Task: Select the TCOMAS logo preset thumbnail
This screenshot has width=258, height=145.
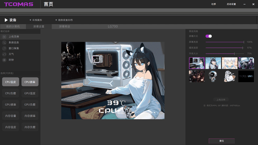Action: point(246,77)
